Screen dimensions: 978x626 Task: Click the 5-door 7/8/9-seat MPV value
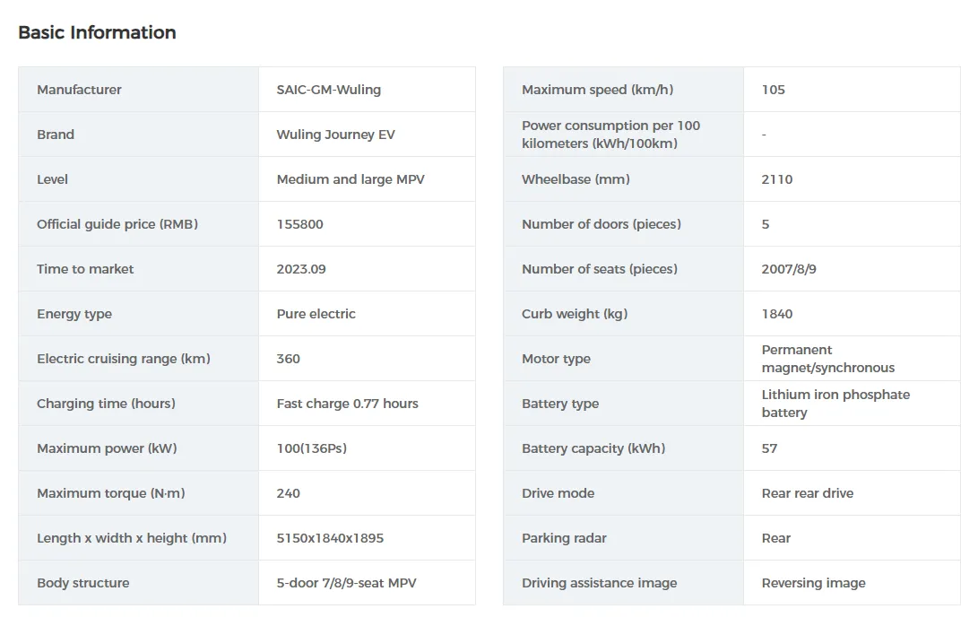(x=346, y=583)
